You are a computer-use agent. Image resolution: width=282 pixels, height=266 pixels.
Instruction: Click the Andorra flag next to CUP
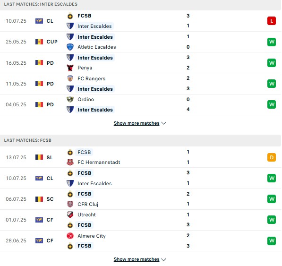coord(39,42)
